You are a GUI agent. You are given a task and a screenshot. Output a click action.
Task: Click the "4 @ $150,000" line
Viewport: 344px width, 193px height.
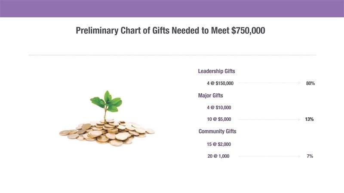(220, 83)
